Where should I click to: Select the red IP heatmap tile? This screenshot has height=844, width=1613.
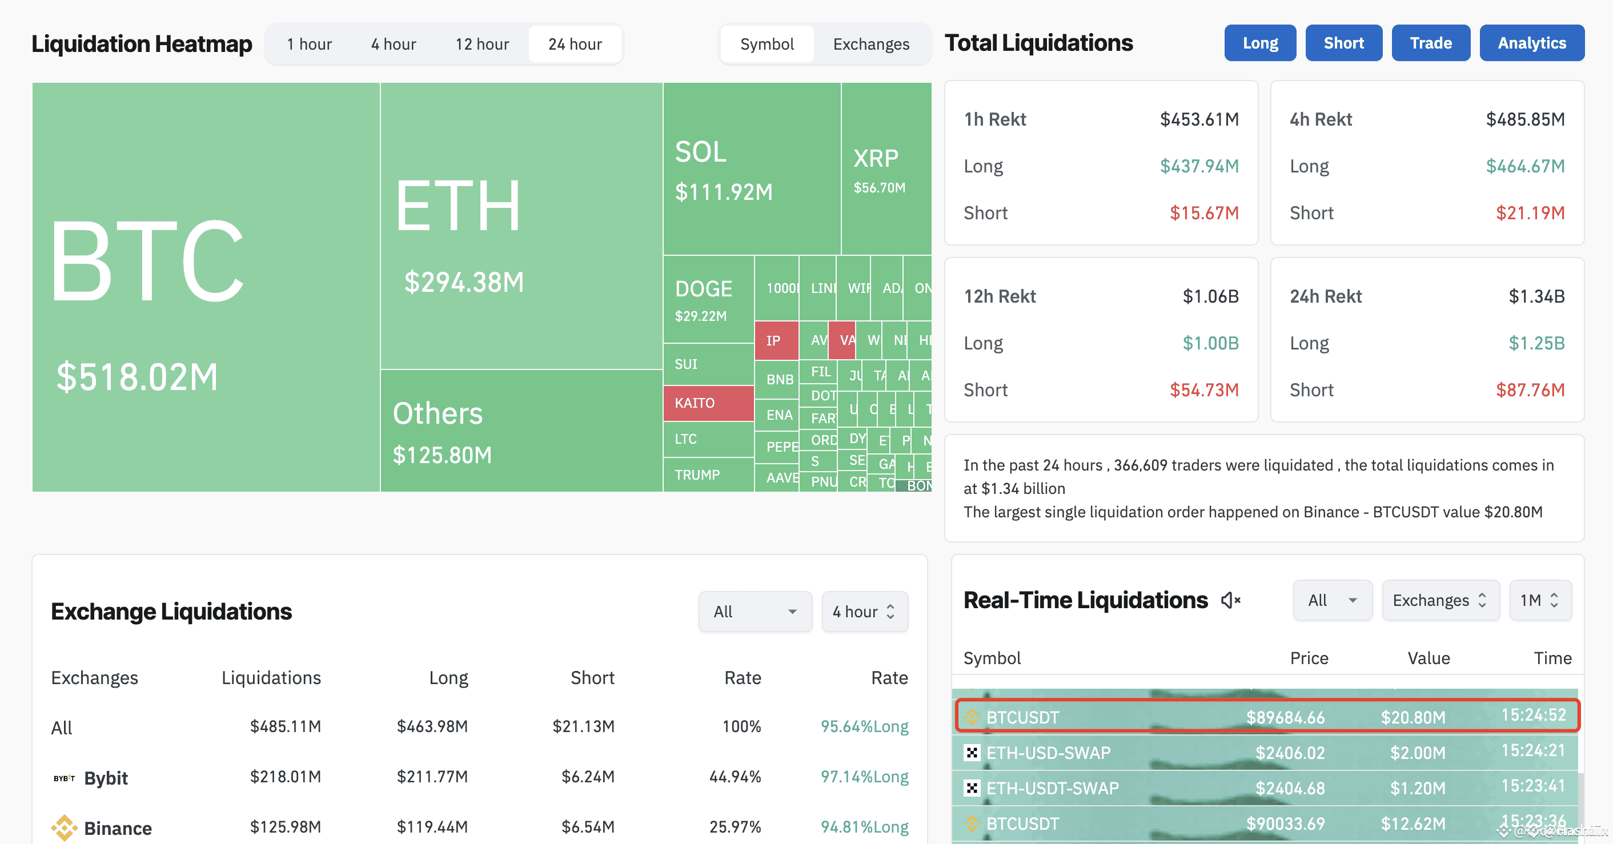[776, 340]
